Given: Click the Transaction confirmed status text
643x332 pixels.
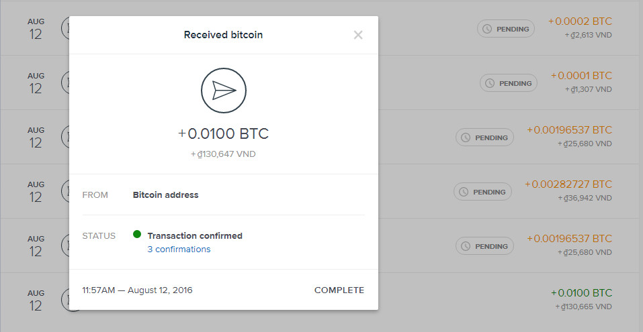Looking at the screenshot, I should [195, 235].
